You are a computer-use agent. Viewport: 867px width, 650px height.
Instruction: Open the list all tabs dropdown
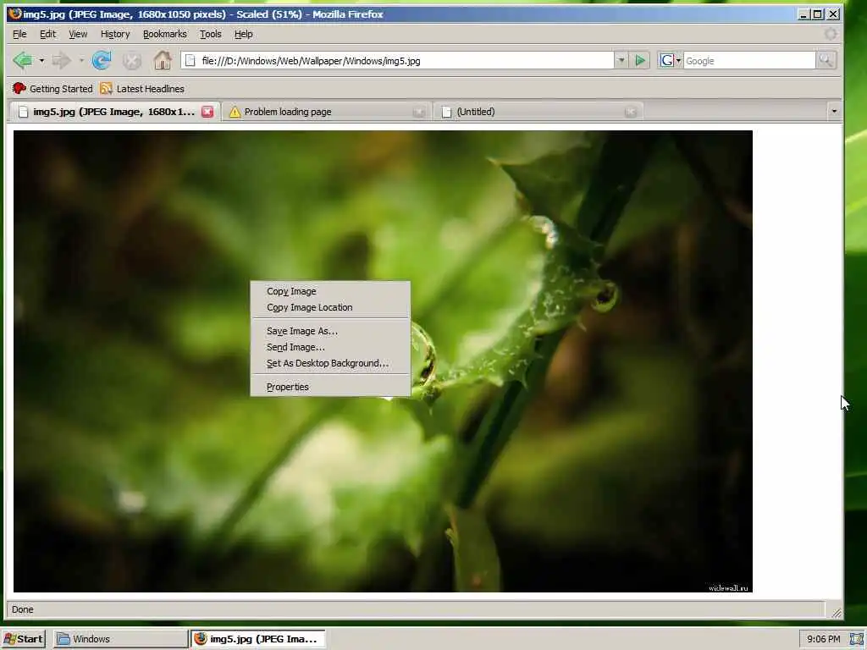click(834, 112)
